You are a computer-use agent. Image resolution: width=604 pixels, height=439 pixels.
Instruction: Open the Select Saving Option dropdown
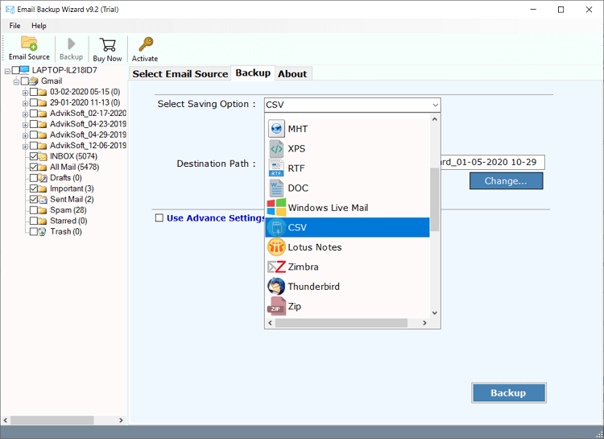(x=352, y=105)
